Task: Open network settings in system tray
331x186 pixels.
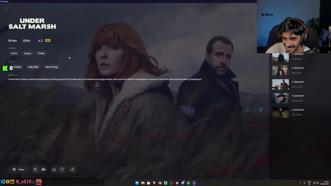Action: [314, 183]
